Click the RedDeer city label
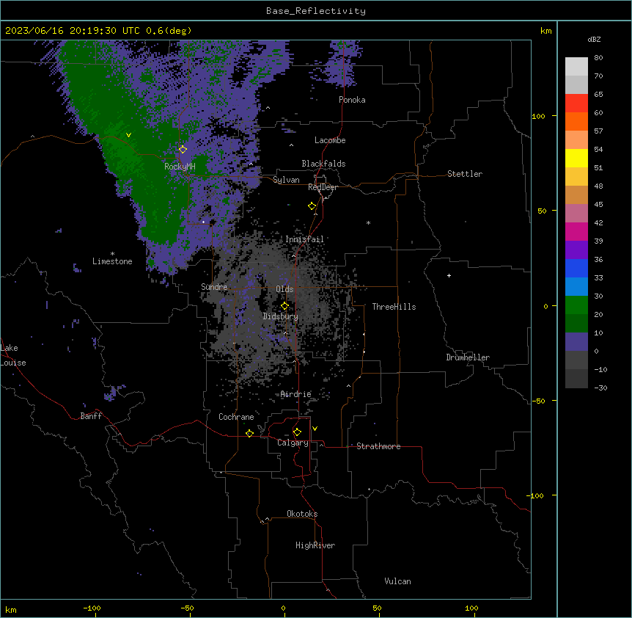Screen dimensions: 632x618 point(323,187)
